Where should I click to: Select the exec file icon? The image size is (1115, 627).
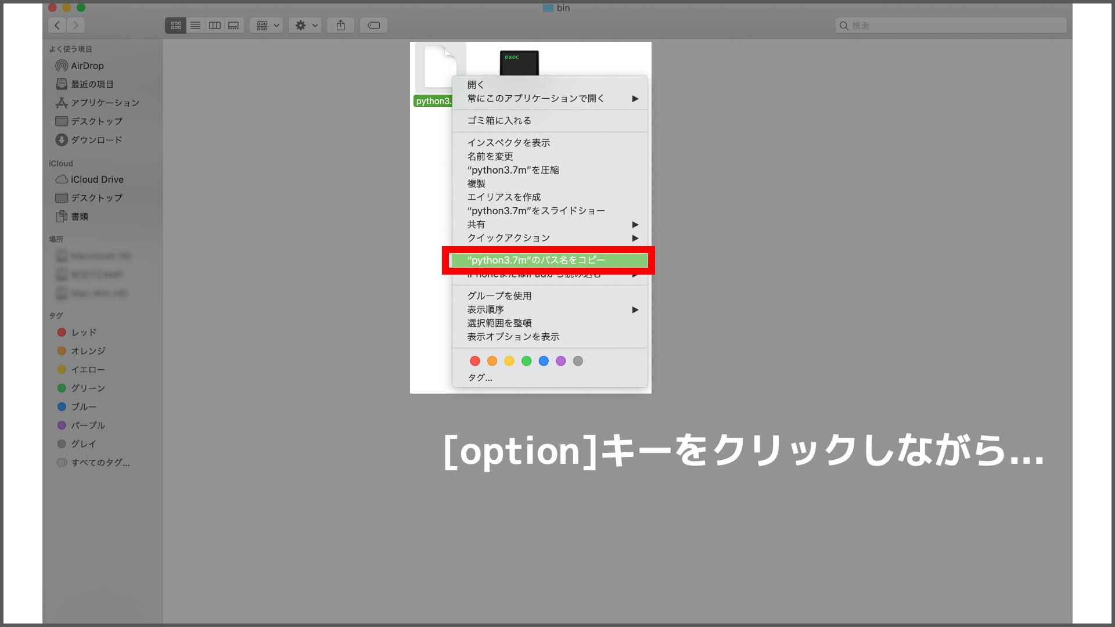click(x=519, y=63)
